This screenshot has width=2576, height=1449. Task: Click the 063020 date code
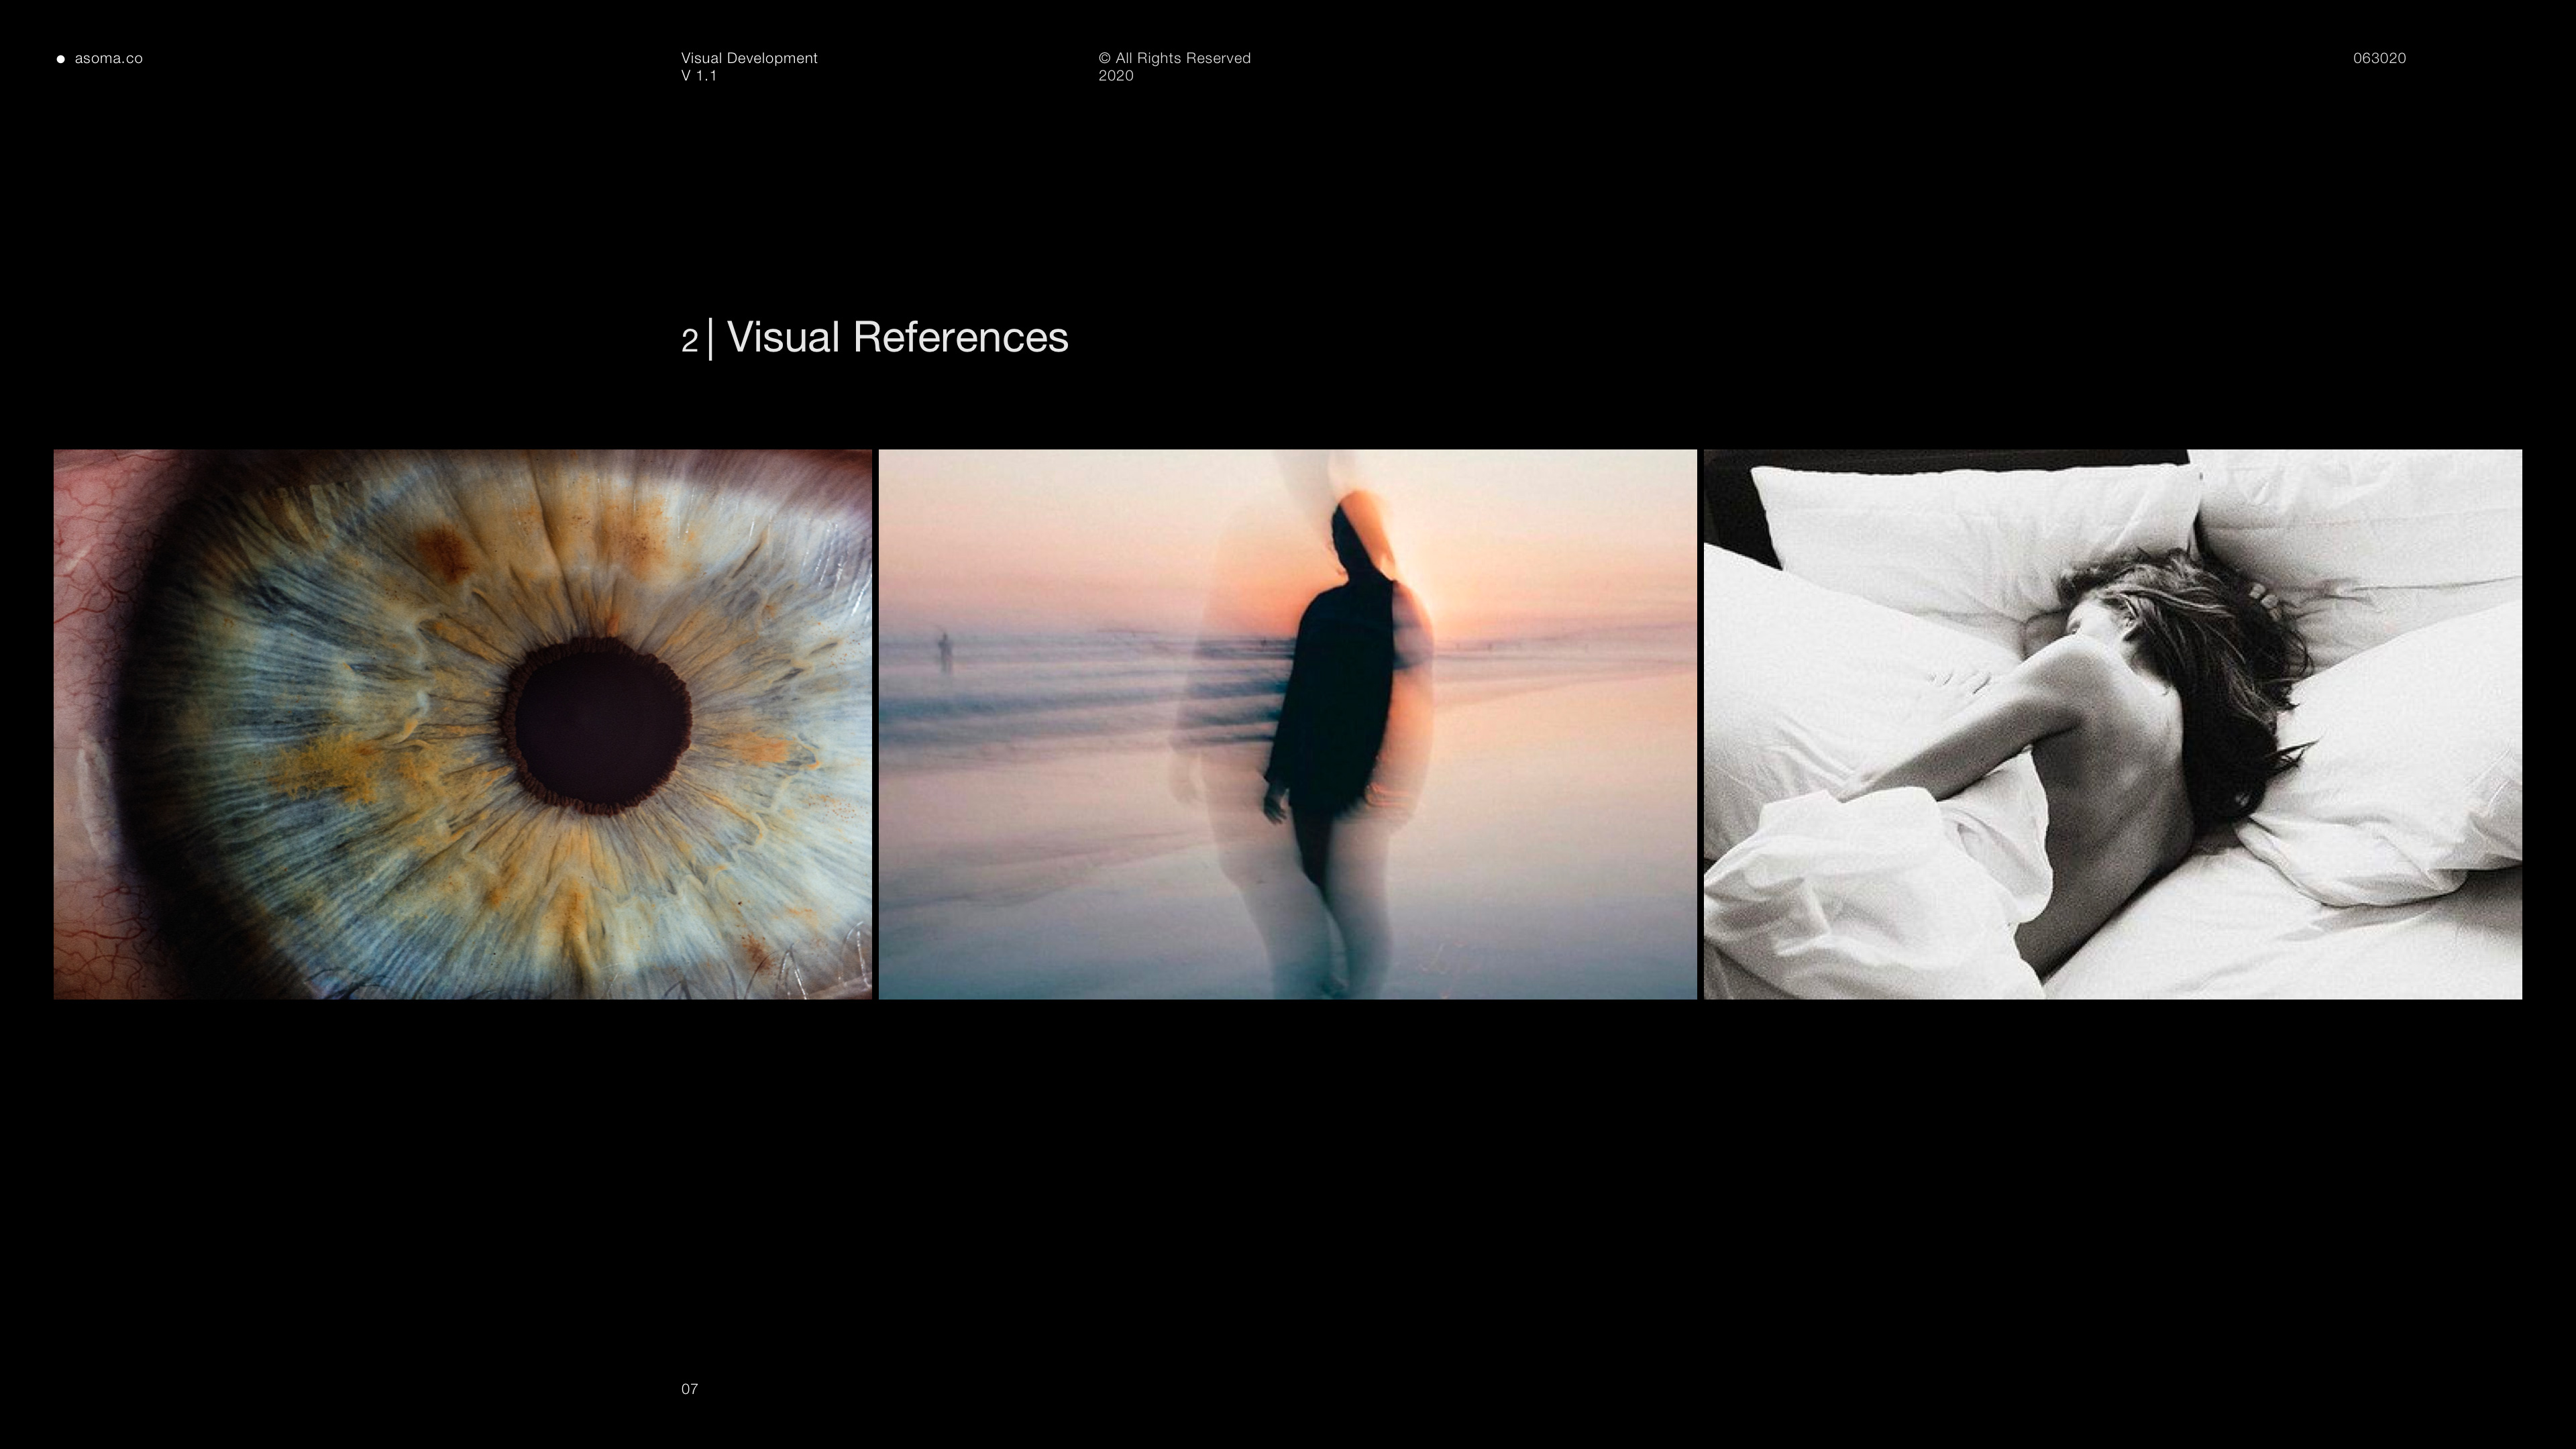2379,58
